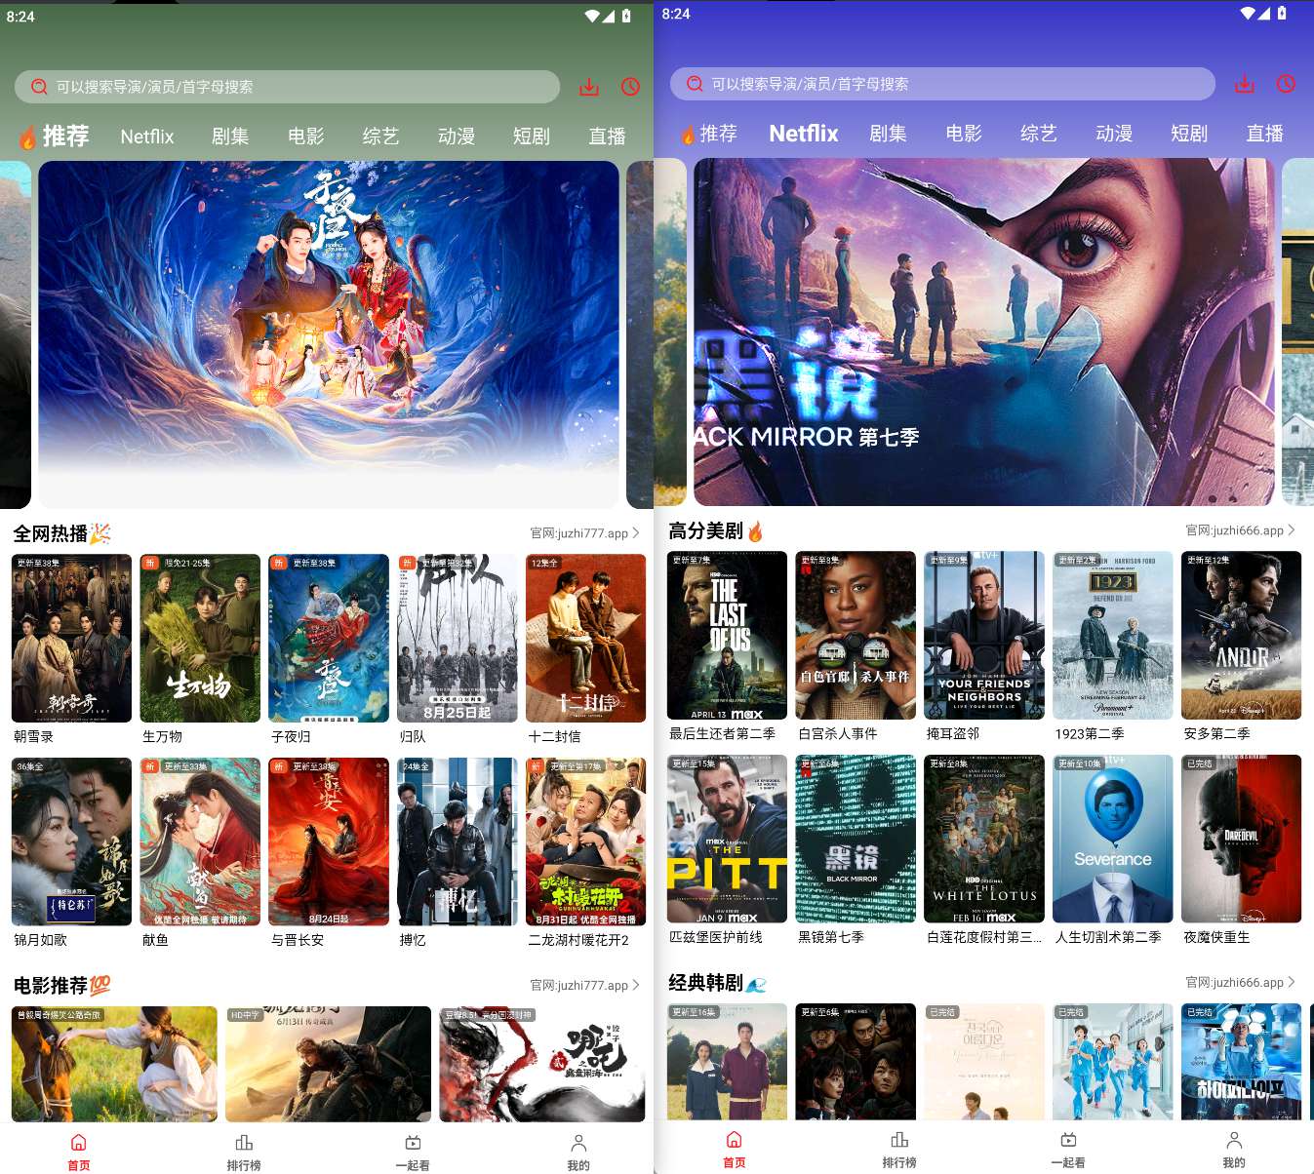Click the right panel search input field
Viewport: 1314px width, 1174px height.
tap(956, 84)
